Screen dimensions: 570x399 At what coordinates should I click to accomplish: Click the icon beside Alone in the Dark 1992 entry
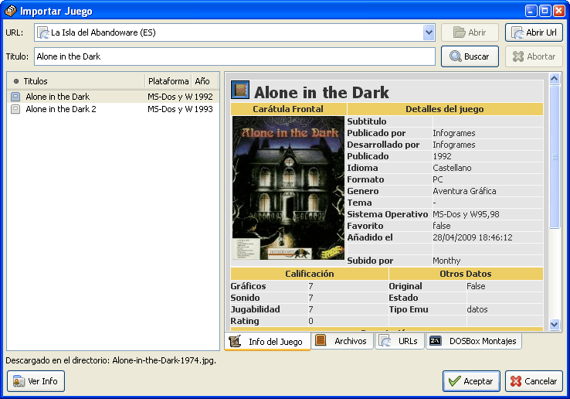tap(15, 97)
